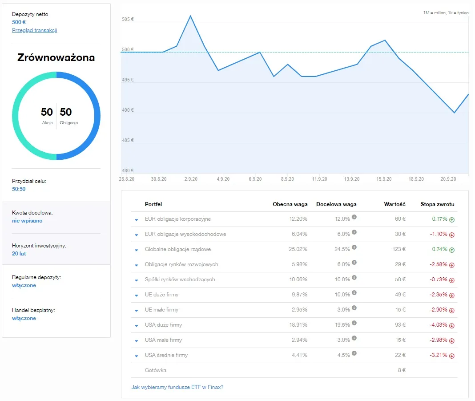The image size is (475, 401).
Task: Show info icon for USA duże firmy 19.5%
Action: tap(354, 323)
